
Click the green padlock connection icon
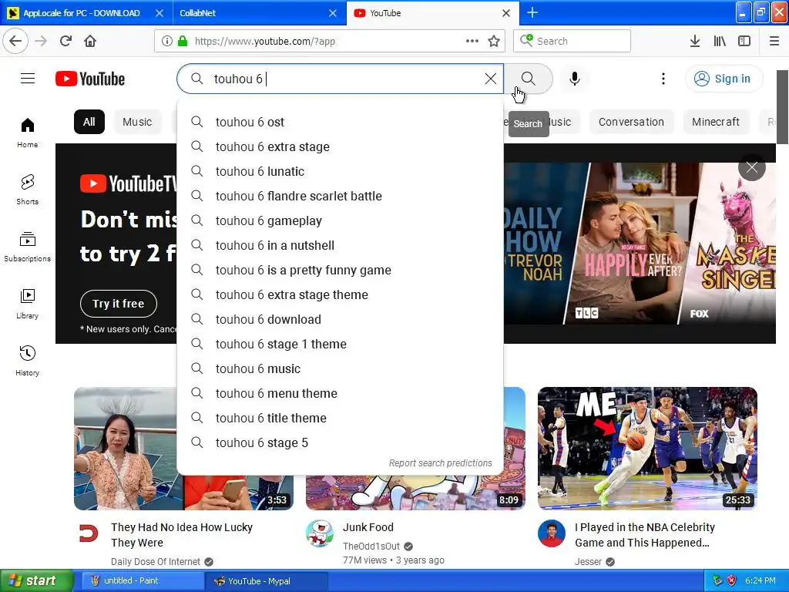coord(183,41)
